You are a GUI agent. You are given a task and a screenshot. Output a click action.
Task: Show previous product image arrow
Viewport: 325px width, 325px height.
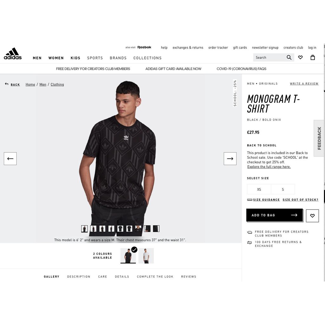[10, 159]
